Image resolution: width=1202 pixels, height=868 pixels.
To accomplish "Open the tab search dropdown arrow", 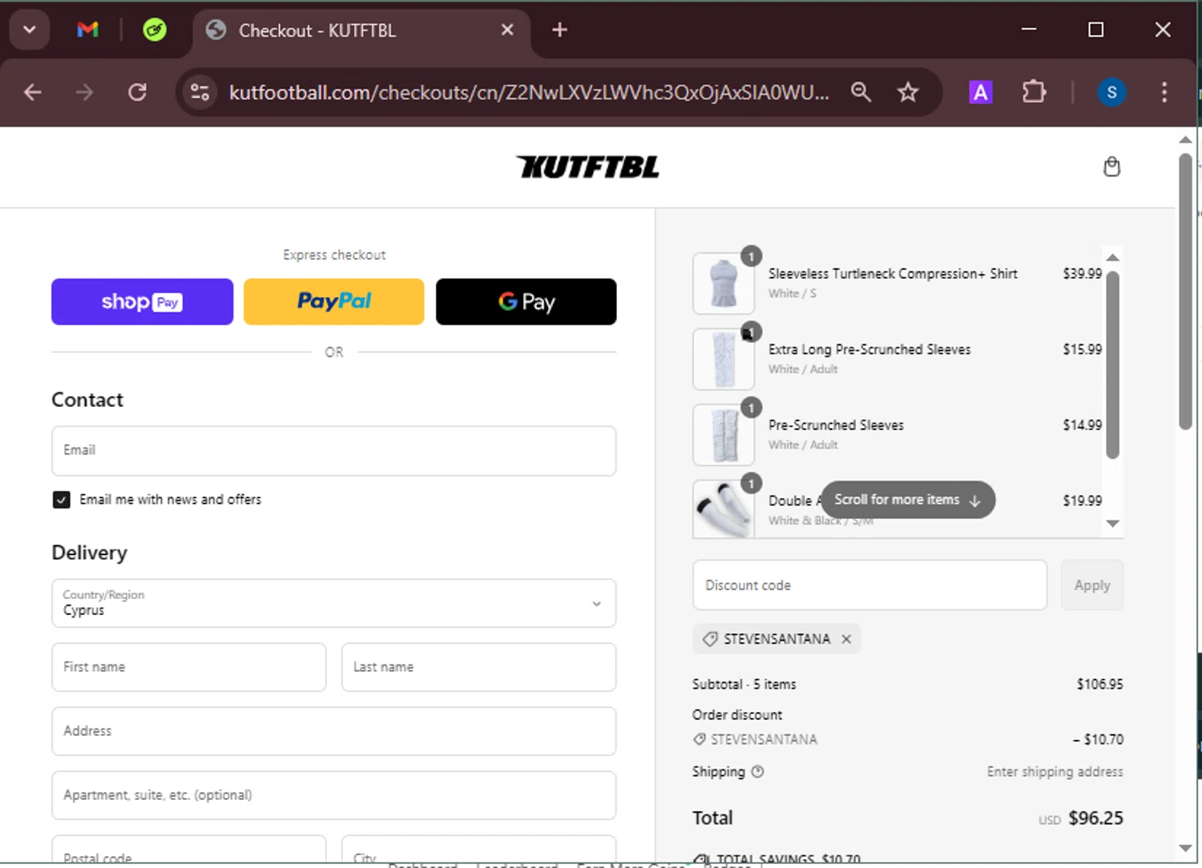I will coord(30,30).
